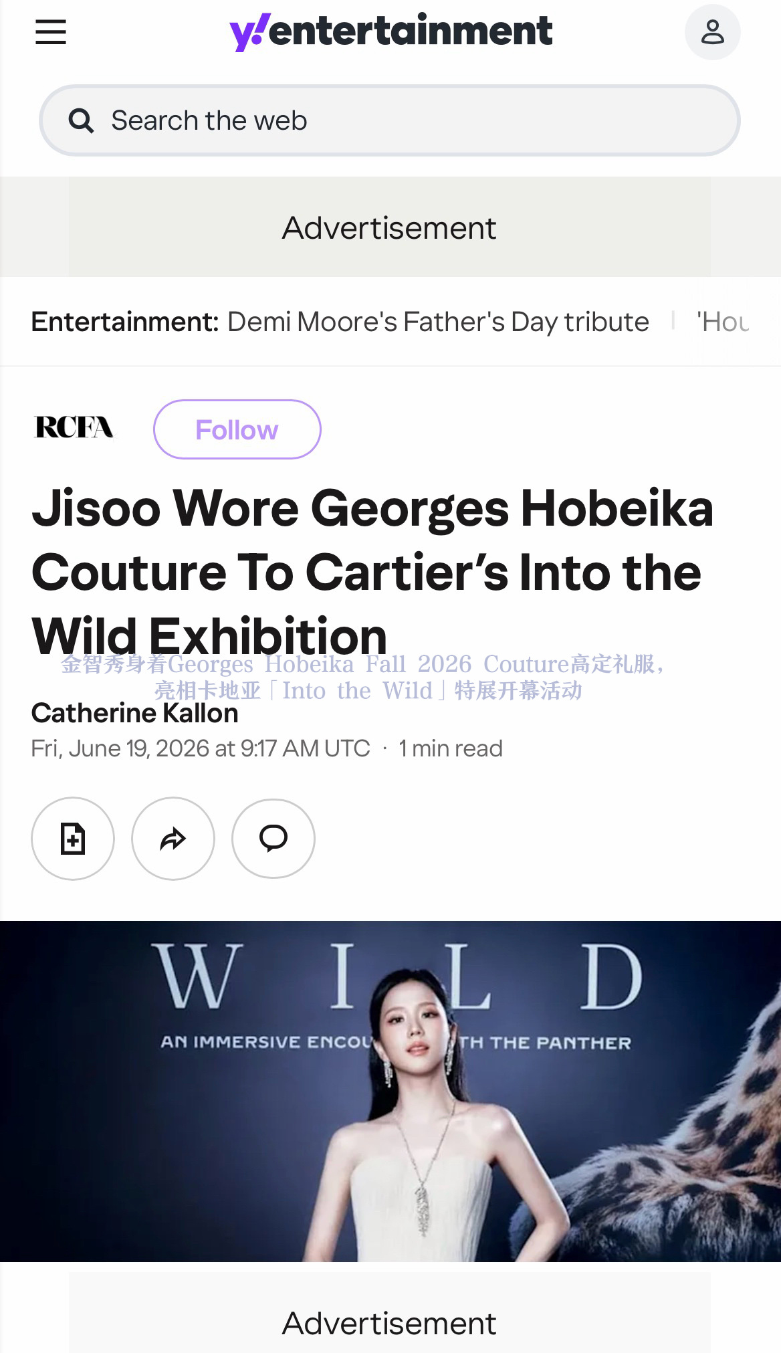Open Catherine Kallon's author page
Viewport: 781px width, 1353px height.
(134, 713)
